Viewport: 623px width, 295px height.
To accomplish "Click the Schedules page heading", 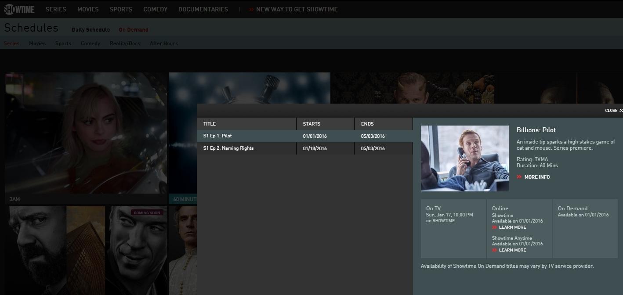I will pos(31,28).
